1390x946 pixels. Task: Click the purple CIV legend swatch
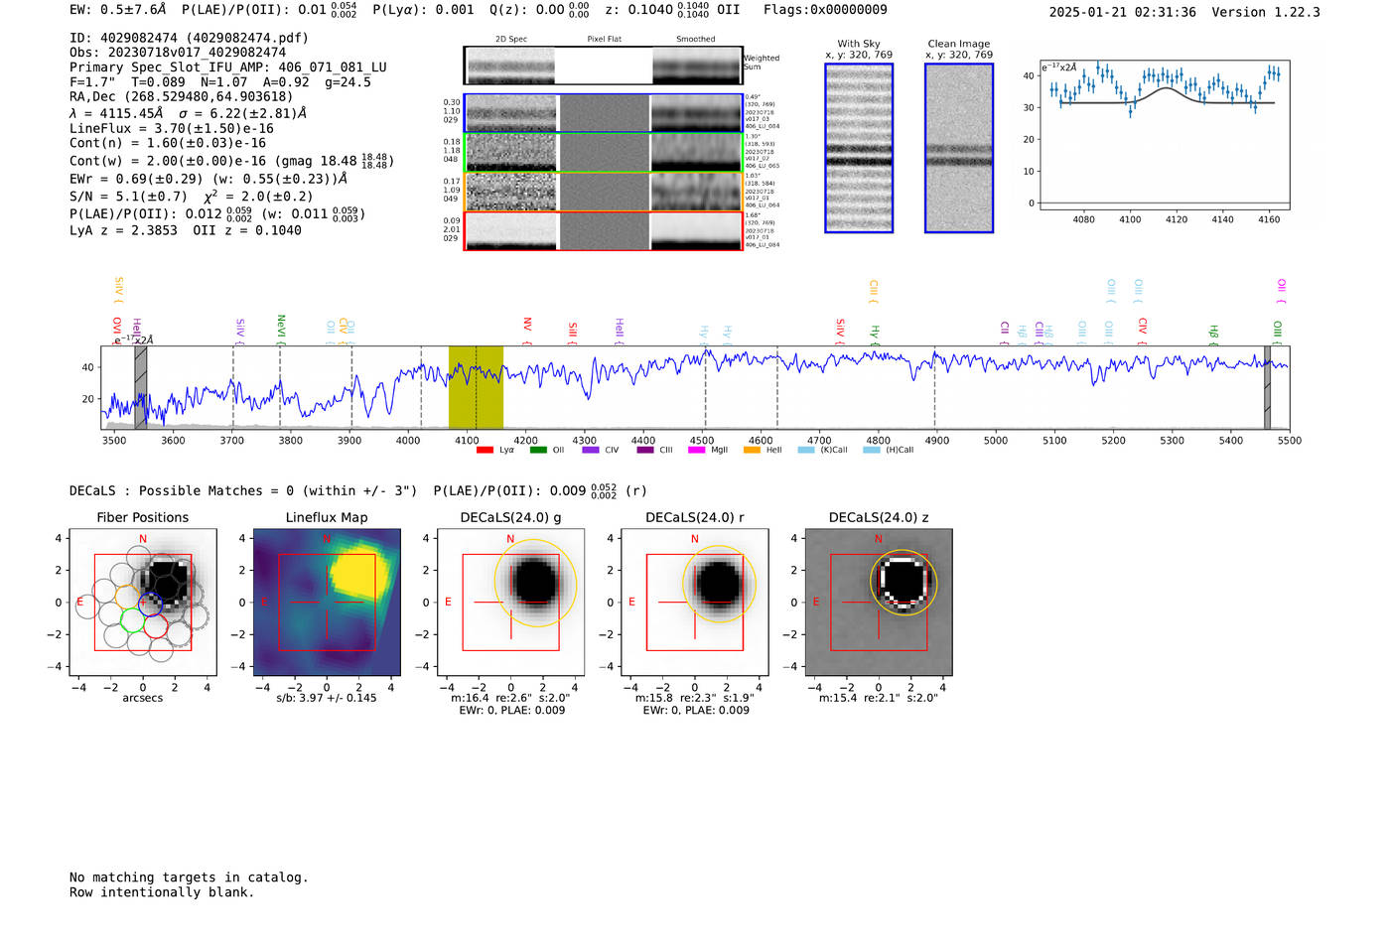[591, 450]
